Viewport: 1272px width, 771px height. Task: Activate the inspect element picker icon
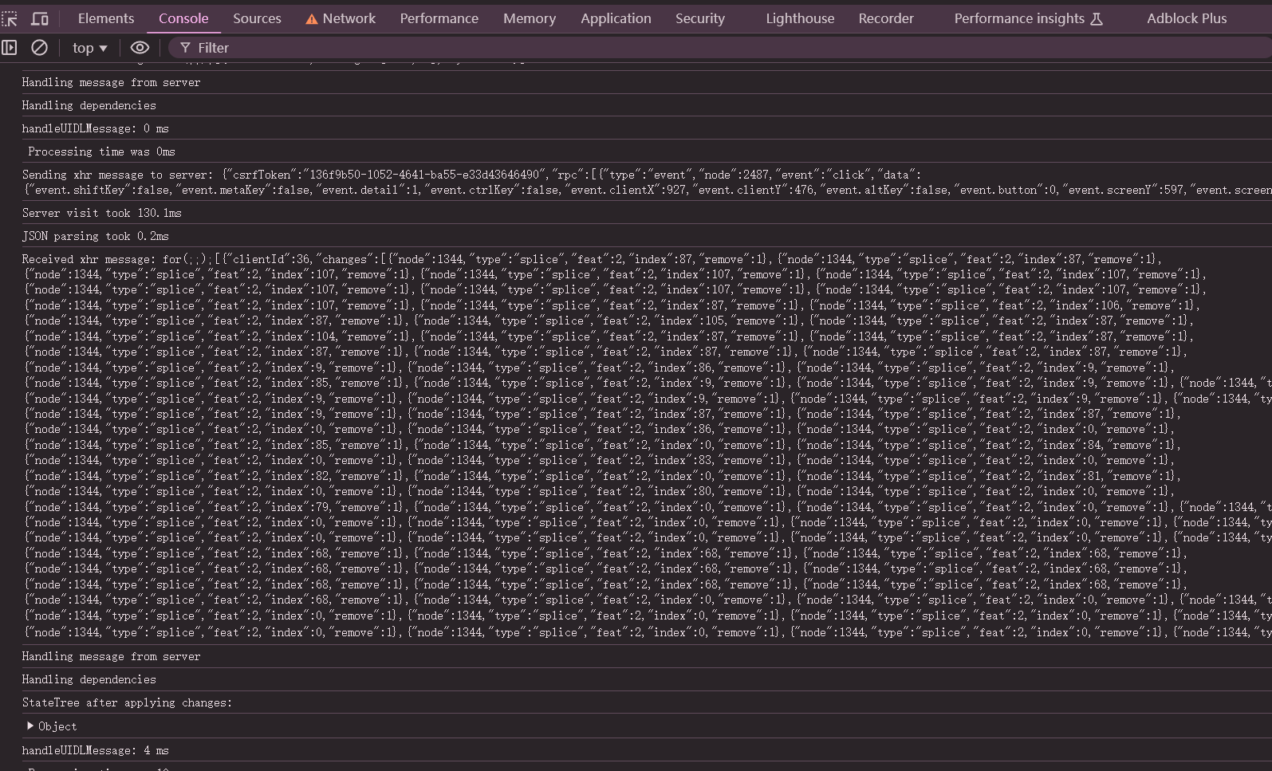[x=9, y=18]
